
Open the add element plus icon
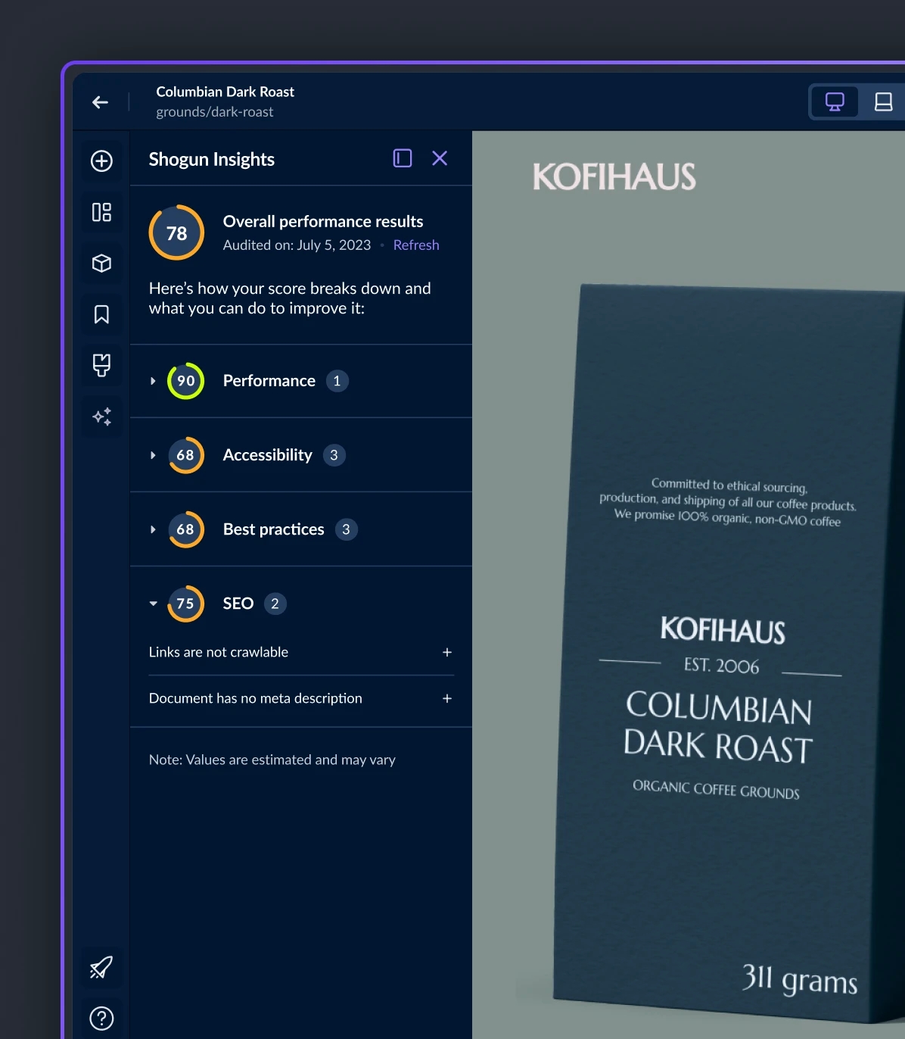click(x=101, y=161)
